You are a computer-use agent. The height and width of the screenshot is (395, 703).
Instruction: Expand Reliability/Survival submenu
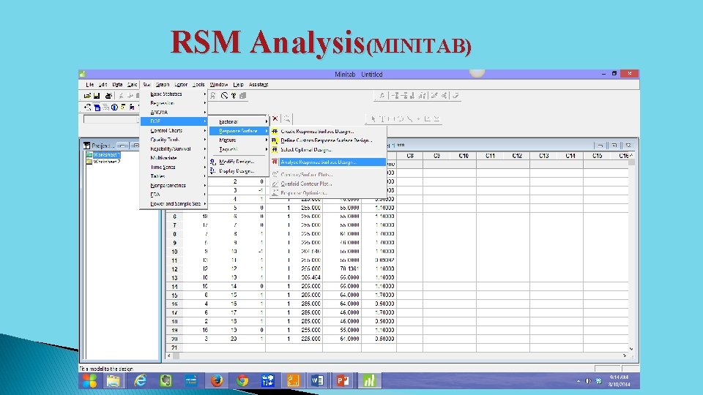coord(174,148)
